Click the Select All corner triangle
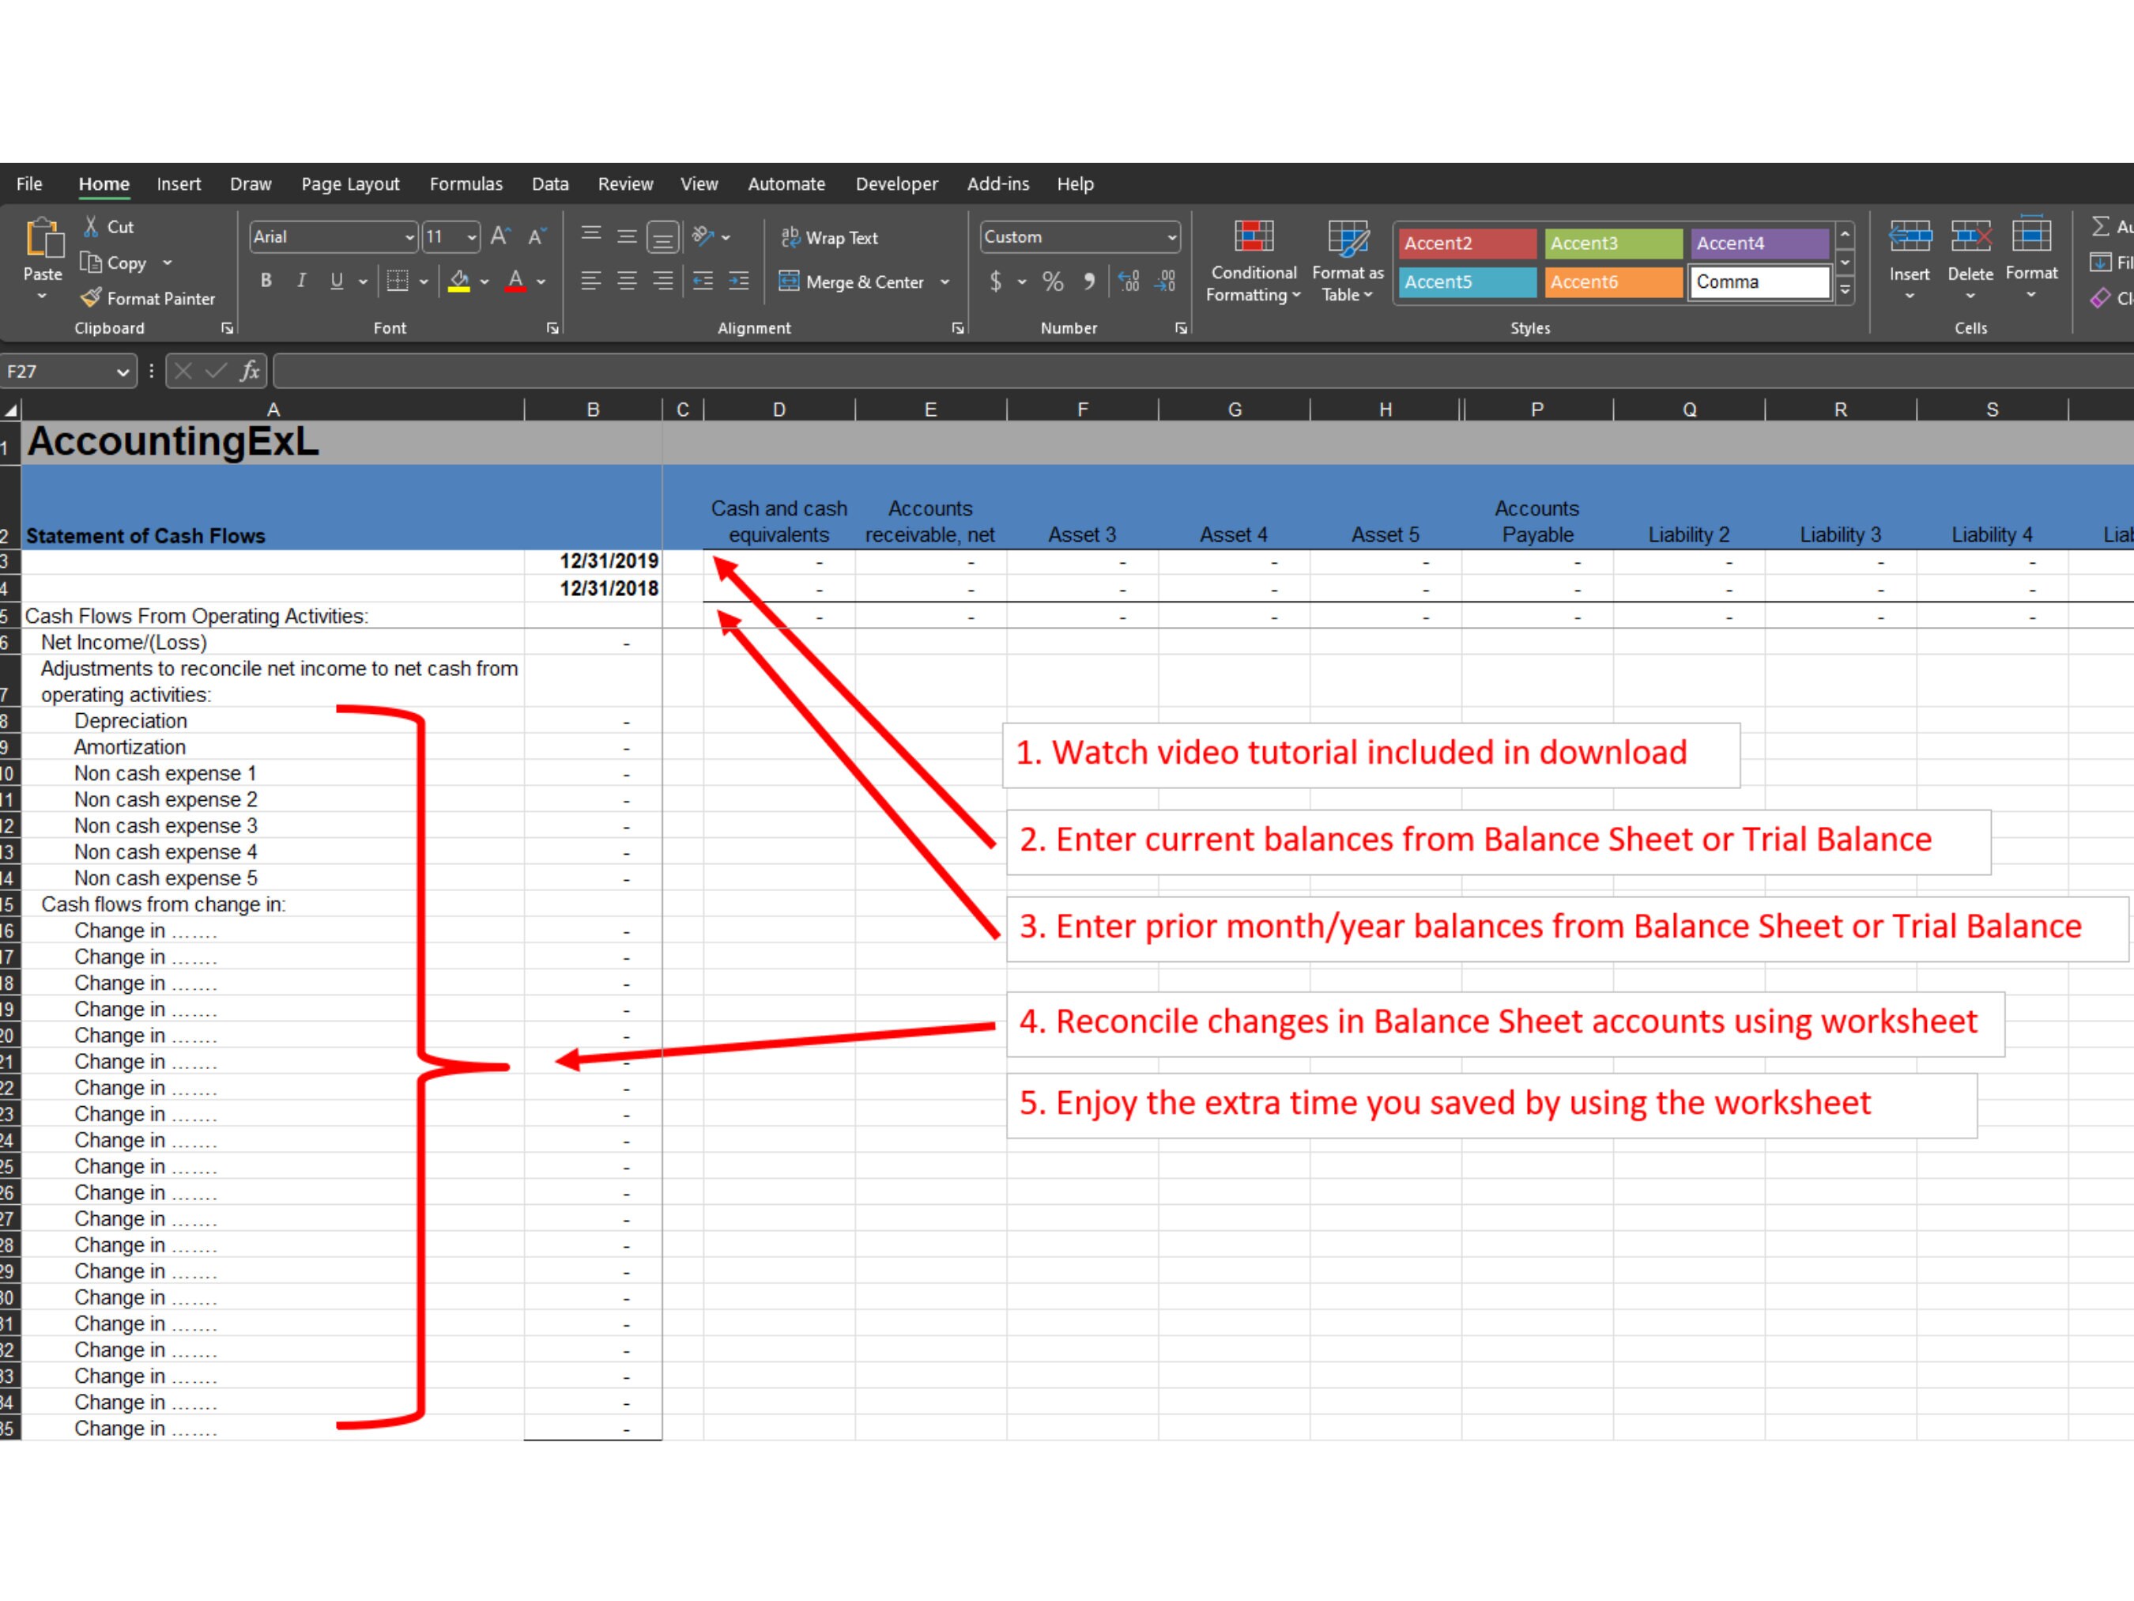The width and height of the screenshot is (2134, 1601). [10, 410]
